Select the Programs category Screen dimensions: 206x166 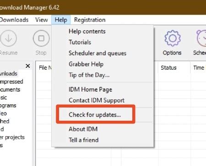[8, 106]
